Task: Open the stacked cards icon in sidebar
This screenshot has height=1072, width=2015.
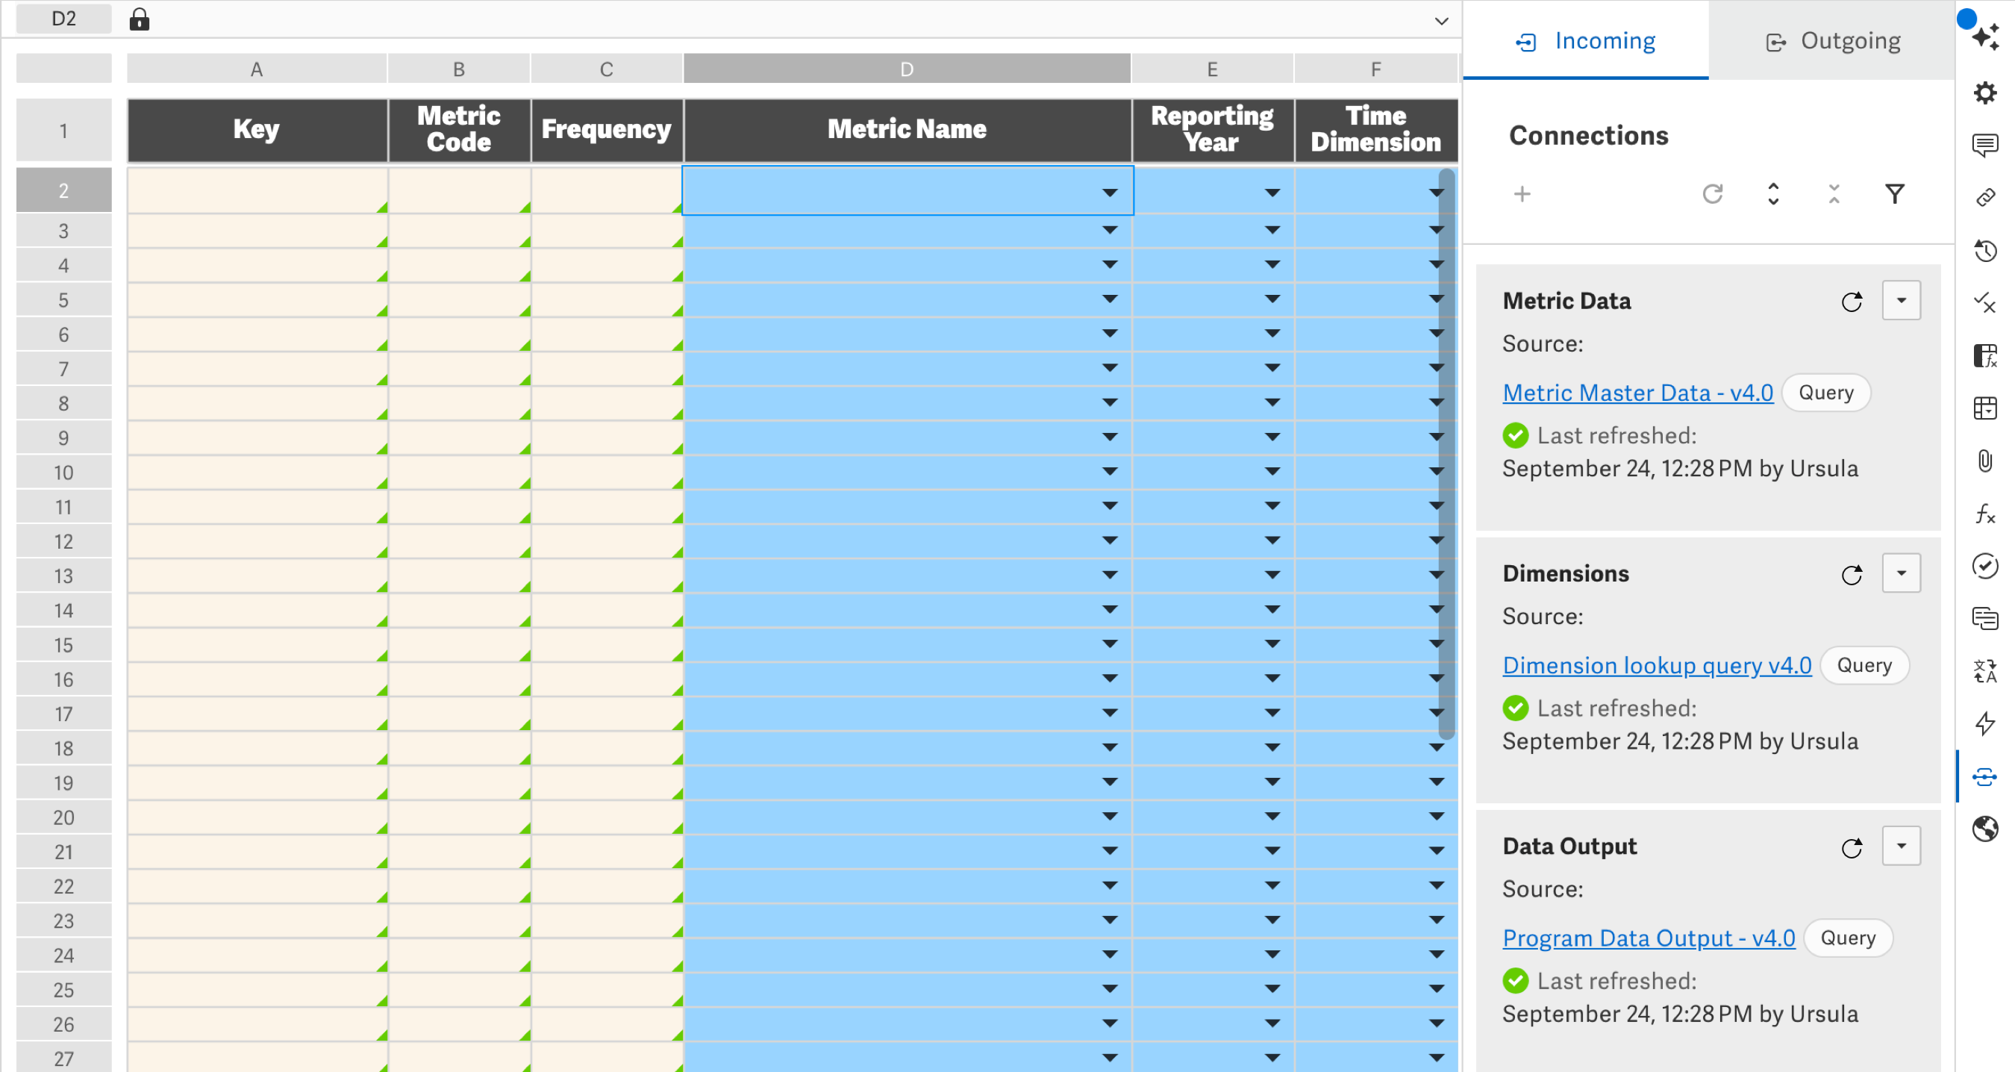Action: tap(1985, 618)
